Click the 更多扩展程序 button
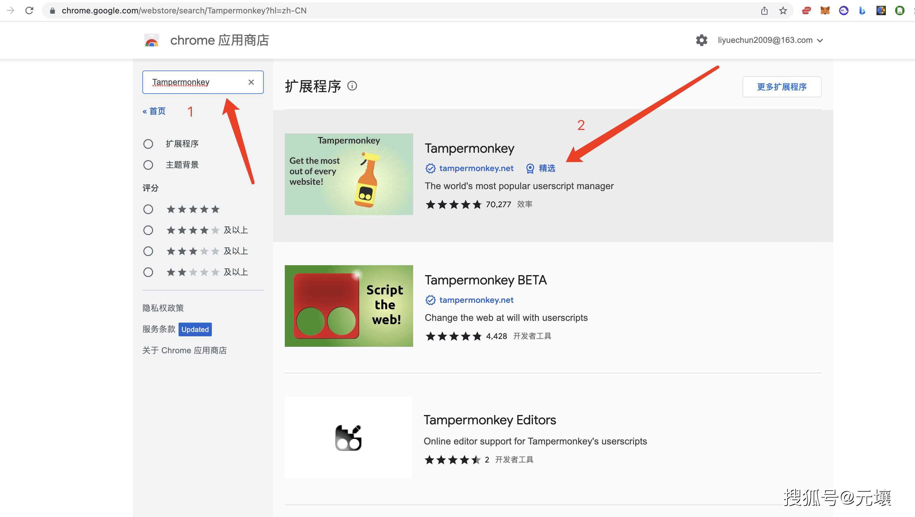This screenshot has width=915, height=517. (781, 86)
